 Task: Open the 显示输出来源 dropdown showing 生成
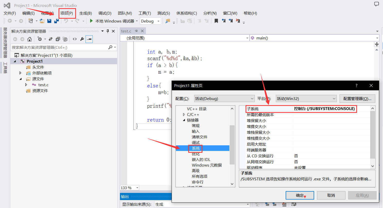pyautogui.click(x=202, y=204)
